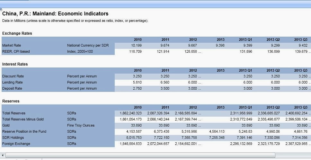Click the 2010 header in Exchange Rates table
Viewport: 311px width, 160px height.
138,40
